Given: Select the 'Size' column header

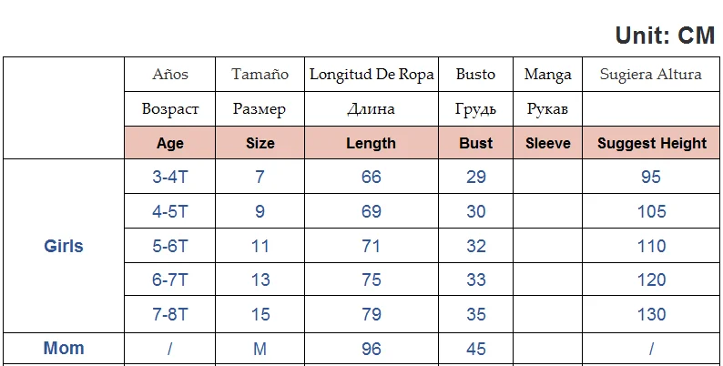Looking at the screenshot, I should pyautogui.click(x=260, y=143).
